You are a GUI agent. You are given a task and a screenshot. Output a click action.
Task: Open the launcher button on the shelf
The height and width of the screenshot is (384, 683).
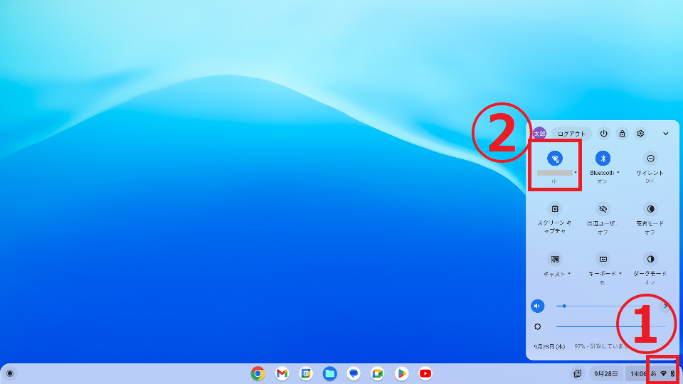9,373
